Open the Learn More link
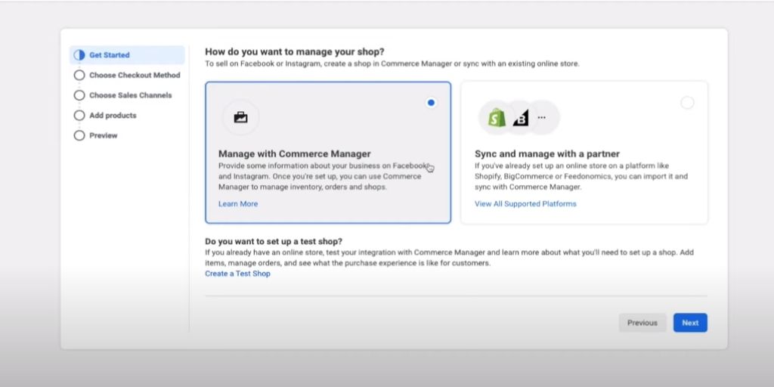The height and width of the screenshot is (387, 774). [x=238, y=204]
